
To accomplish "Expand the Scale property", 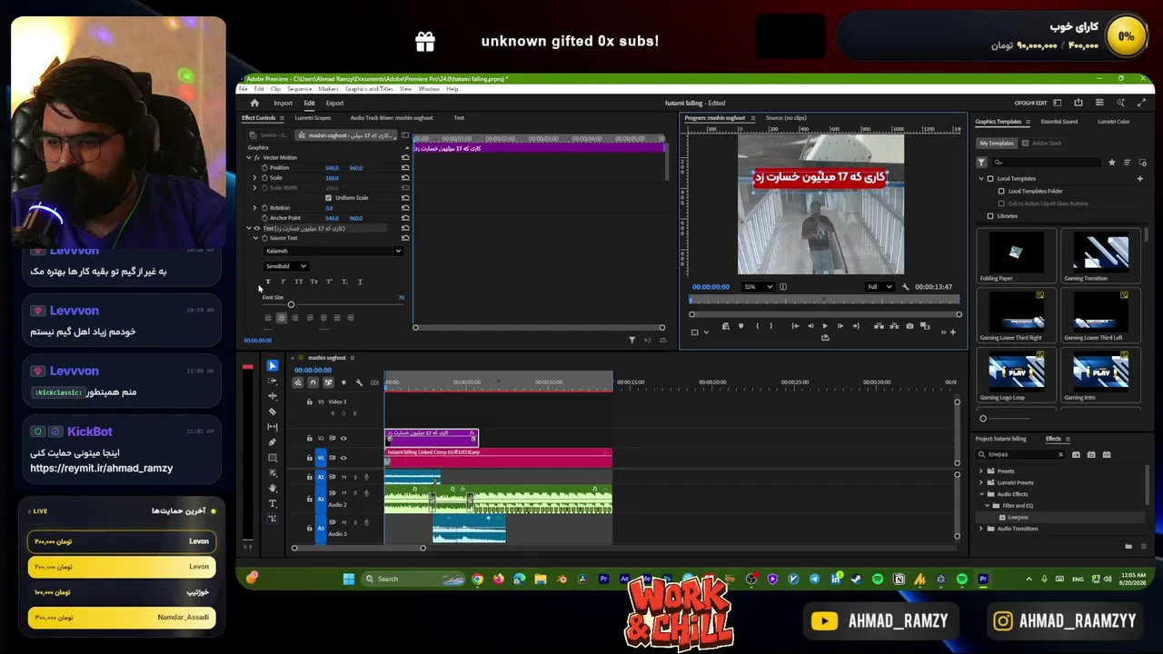I will [255, 178].
